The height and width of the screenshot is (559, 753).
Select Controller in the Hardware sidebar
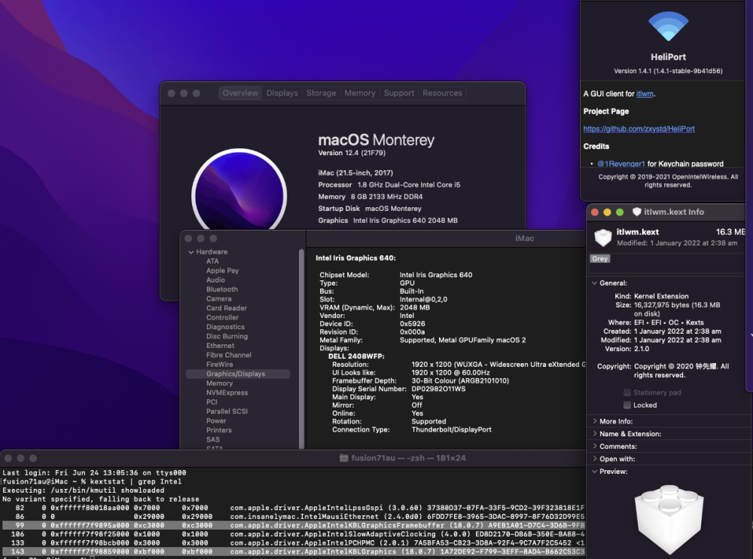coord(222,318)
